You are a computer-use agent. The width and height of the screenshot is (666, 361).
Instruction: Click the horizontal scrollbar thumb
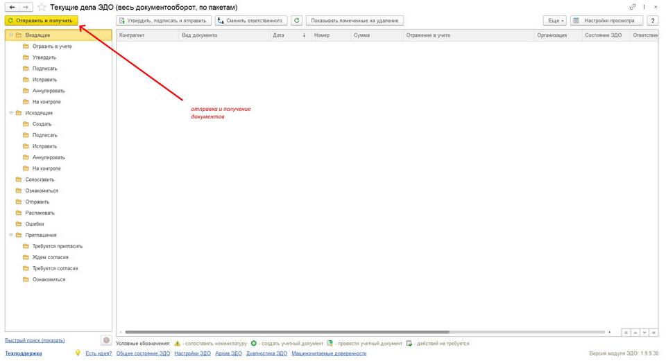click(x=287, y=332)
